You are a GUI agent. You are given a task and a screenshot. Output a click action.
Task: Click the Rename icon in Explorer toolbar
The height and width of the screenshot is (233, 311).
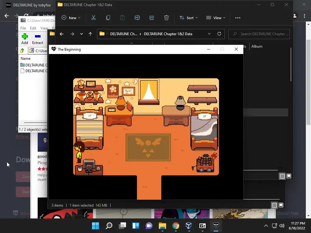pyautogui.click(x=137, y=18)
